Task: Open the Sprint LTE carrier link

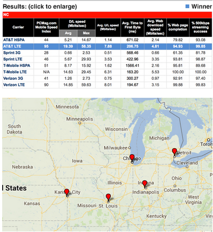Action: 13,59
